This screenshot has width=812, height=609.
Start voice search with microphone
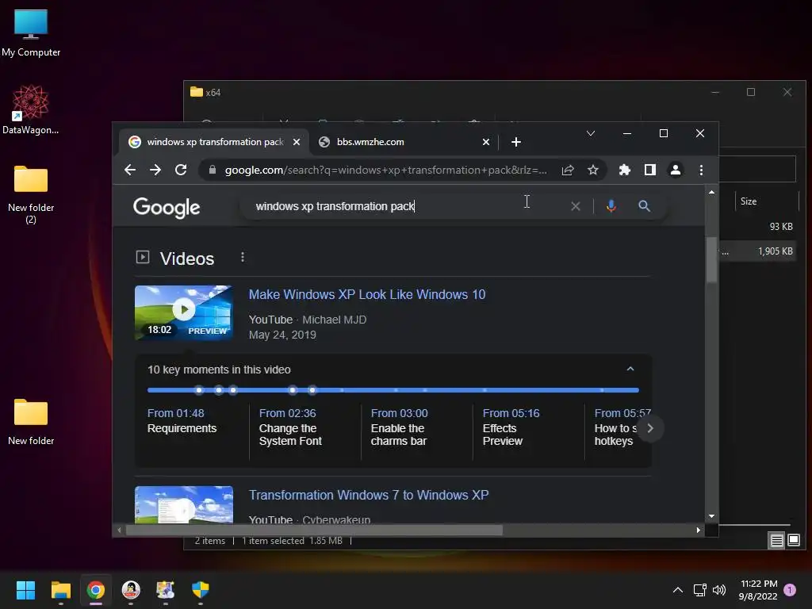point(611,206)
